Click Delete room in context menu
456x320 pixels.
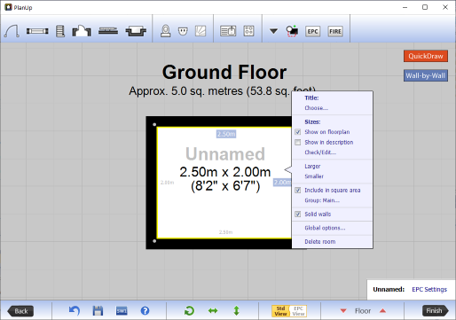(320, 242)
